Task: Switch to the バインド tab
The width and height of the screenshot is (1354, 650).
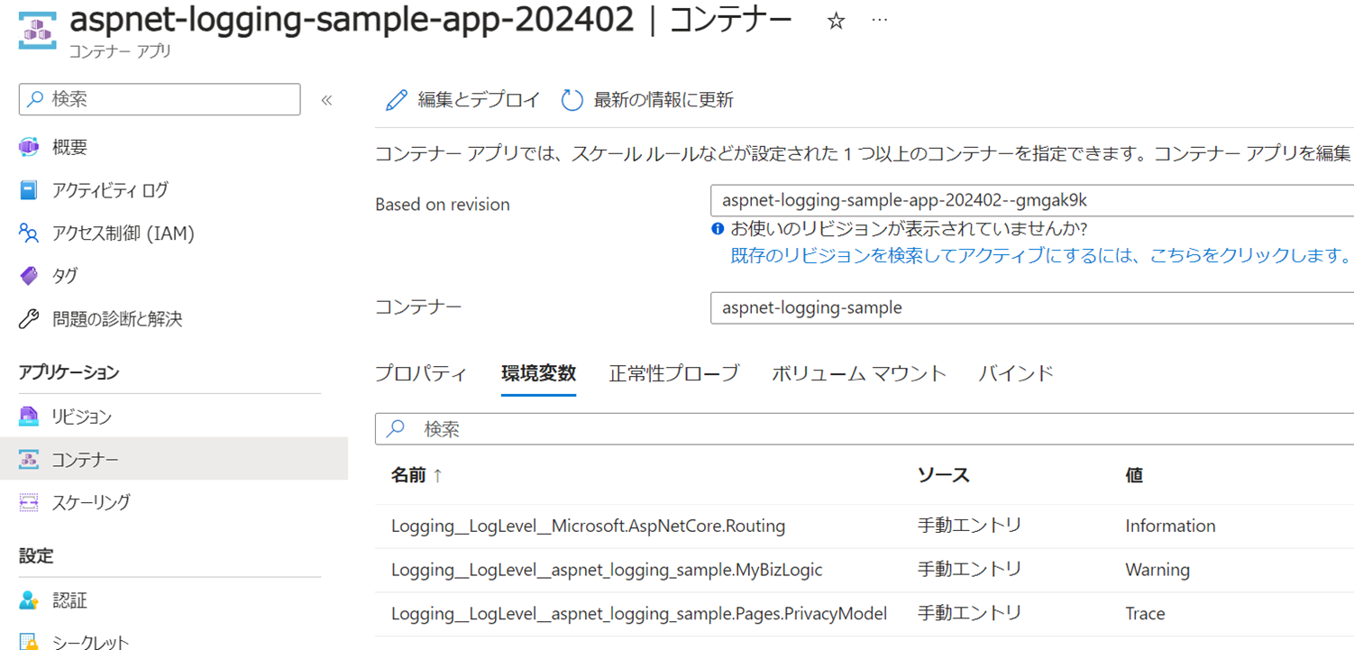Action: click(x=1016, y=373)
